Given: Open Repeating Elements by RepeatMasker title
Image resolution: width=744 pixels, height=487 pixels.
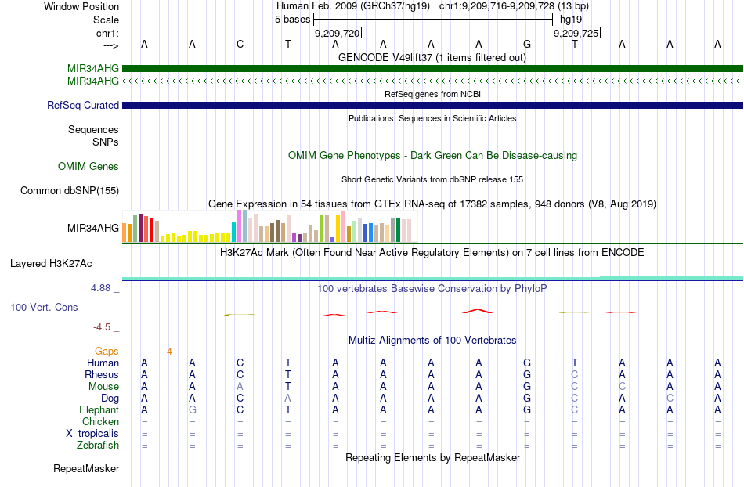Looking at the screenshot, I should click(432, 457).
